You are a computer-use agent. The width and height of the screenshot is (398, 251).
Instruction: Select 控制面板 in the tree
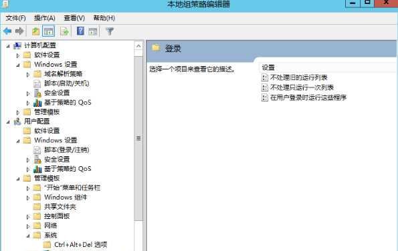pos(57,216)
